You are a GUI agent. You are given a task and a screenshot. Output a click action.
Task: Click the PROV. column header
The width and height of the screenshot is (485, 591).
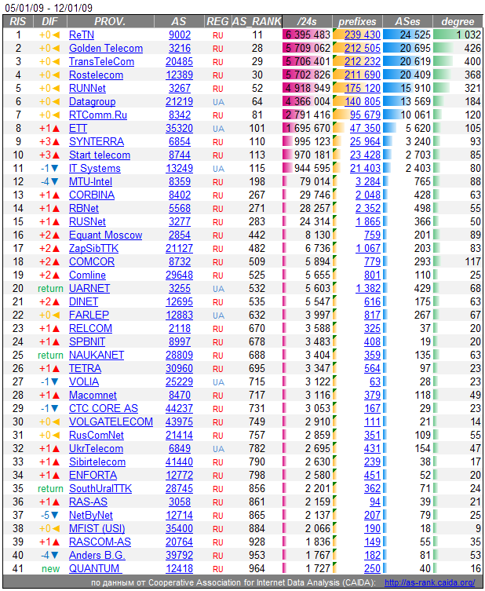click(110, 21)
